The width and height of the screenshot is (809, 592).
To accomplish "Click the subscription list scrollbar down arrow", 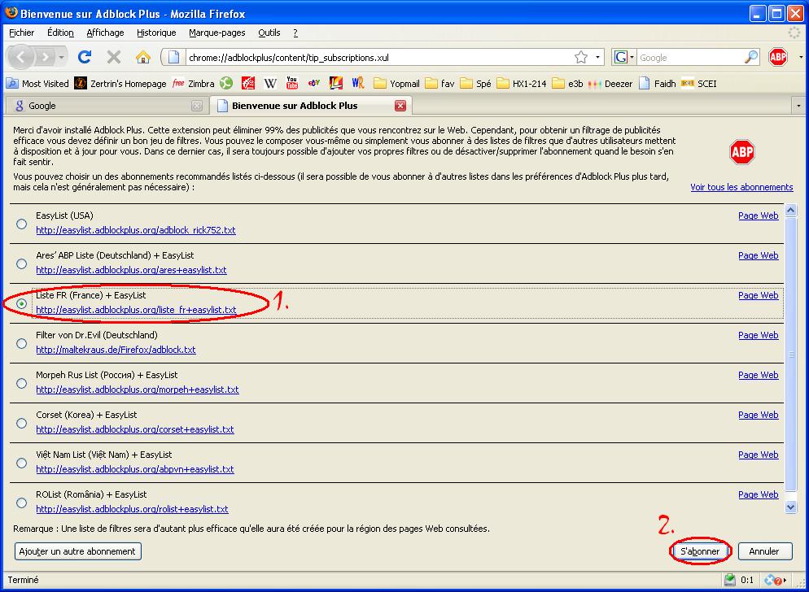I will pyautogui.click(x=790, y=507).
